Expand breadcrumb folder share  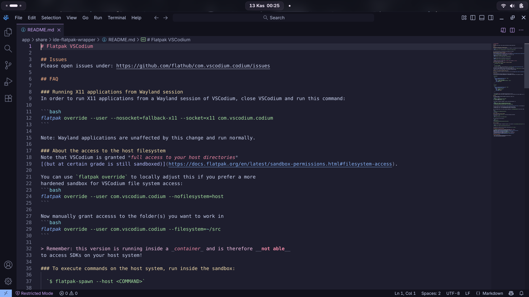coord(41,40)
